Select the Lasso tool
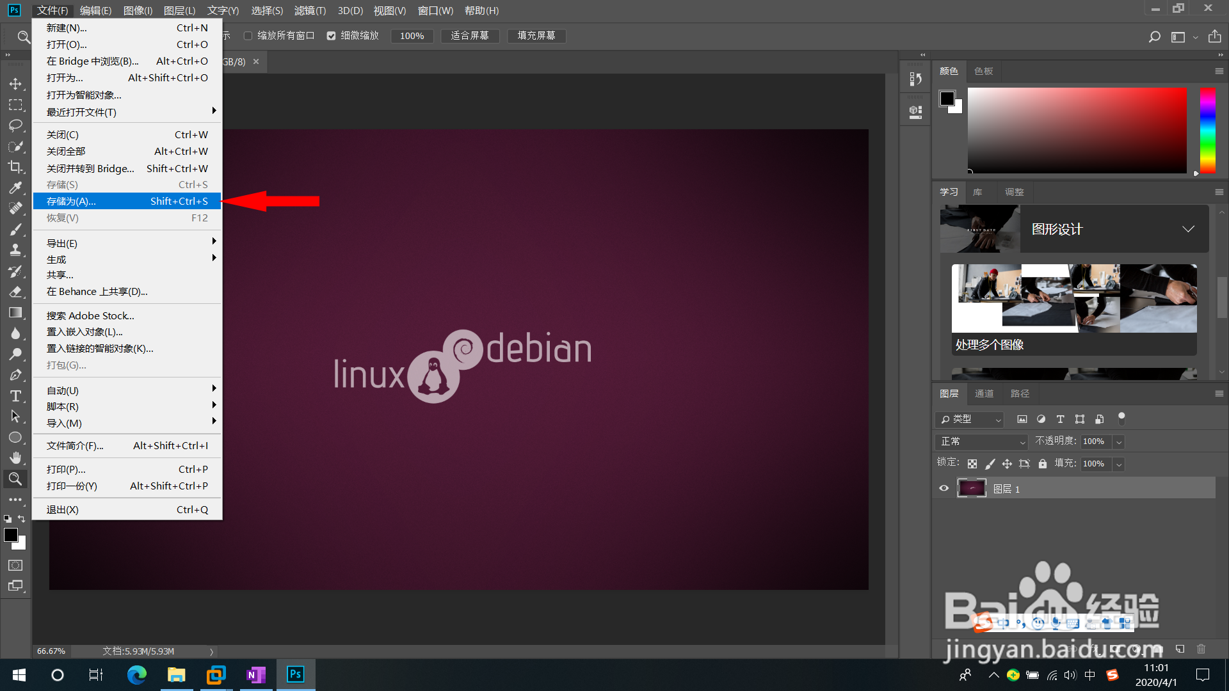Image resolution: width=1229 pixels, height=691 pixels. pos(15,125)
